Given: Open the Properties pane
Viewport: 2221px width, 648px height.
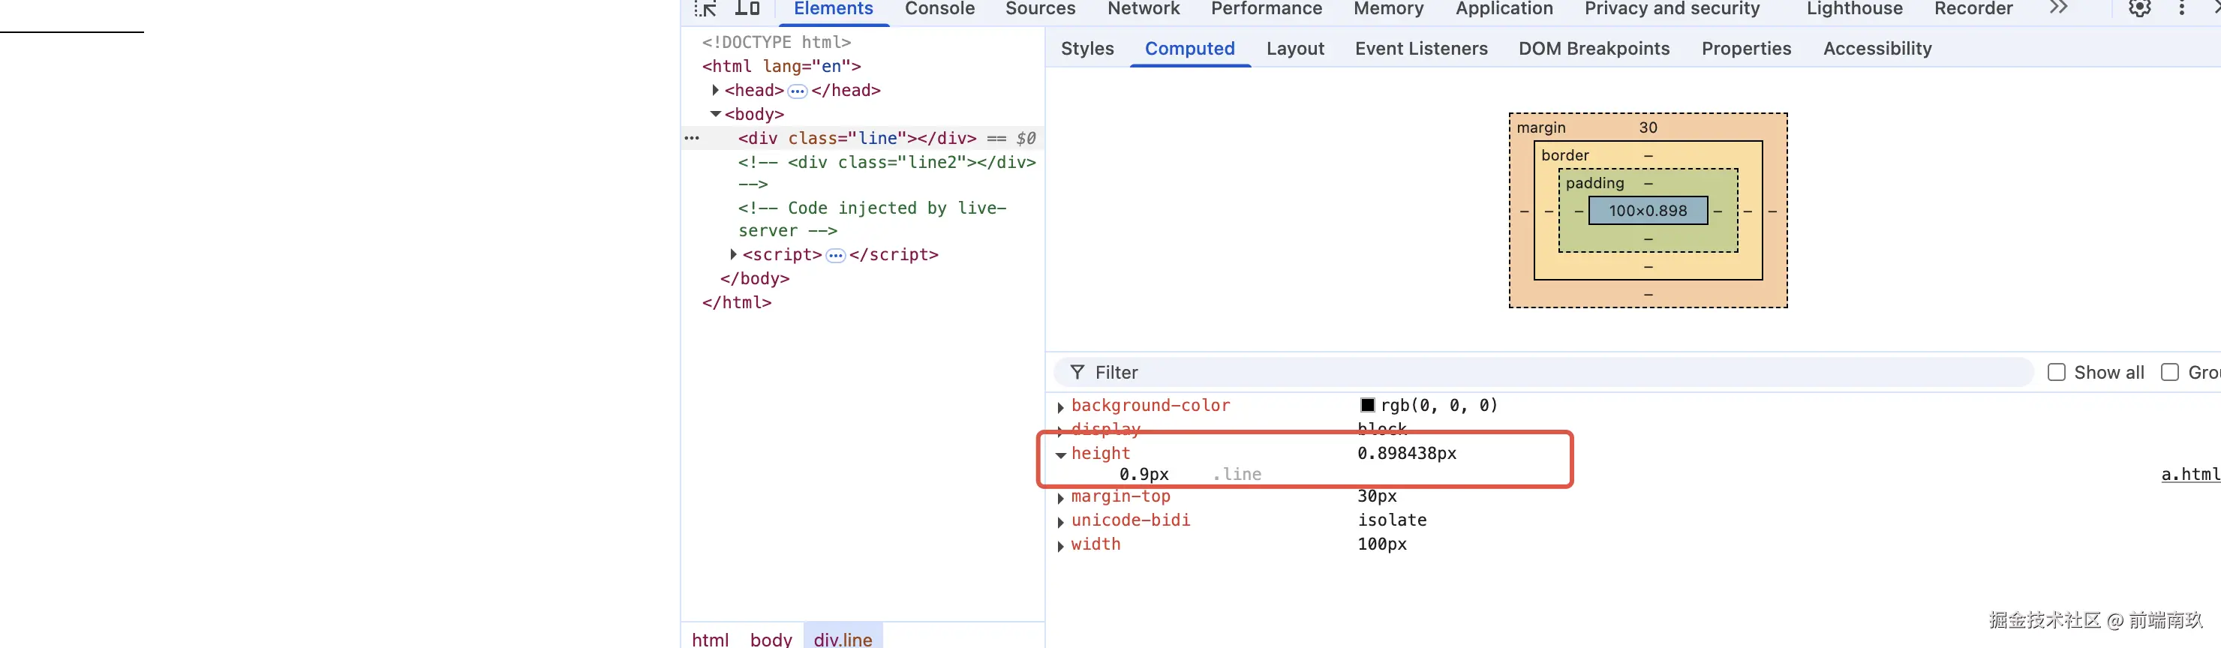Looking at the screenshot, I should [x=1746, y=48].
